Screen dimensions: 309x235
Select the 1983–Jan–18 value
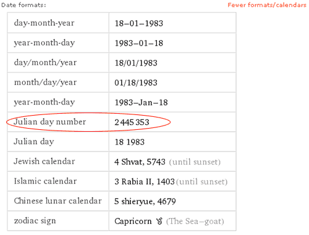[x=141, y=103]
